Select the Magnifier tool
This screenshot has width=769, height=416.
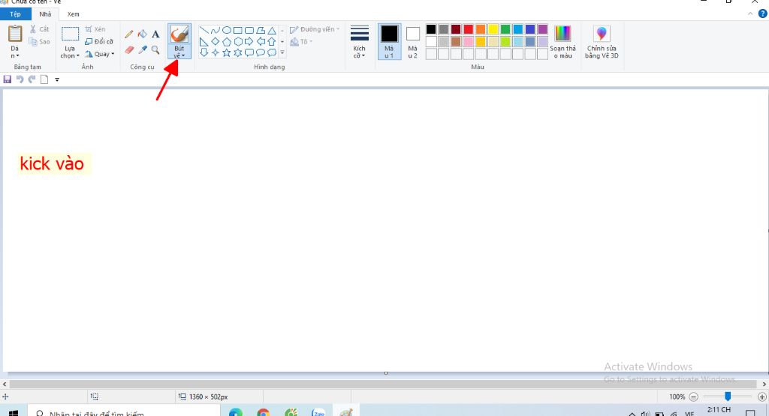(x=155, y=50)
